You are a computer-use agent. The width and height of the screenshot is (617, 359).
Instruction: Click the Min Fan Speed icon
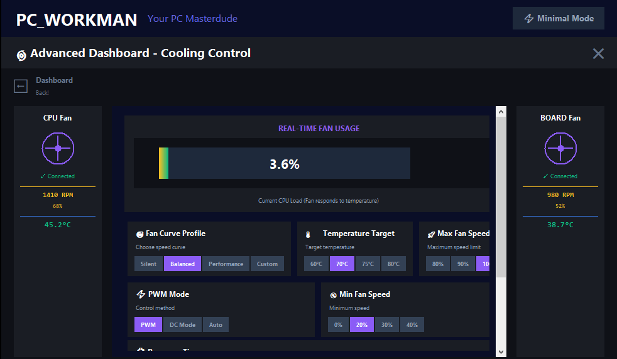coord(333,295)
